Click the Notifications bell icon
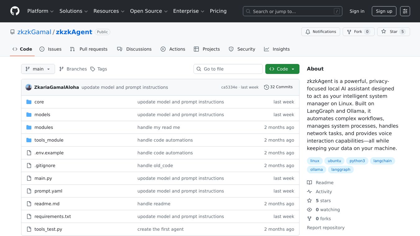 (x=308, y=32)
